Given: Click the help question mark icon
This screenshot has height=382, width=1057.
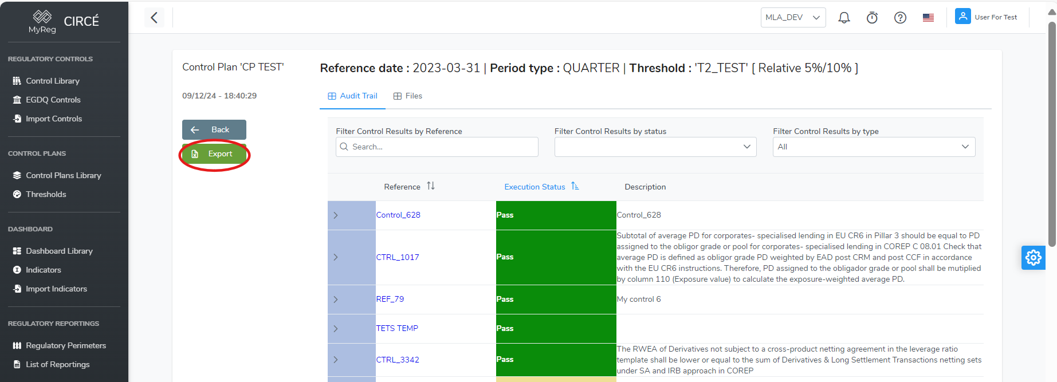Looking at the screenshot, I should (x=900, y=18).
